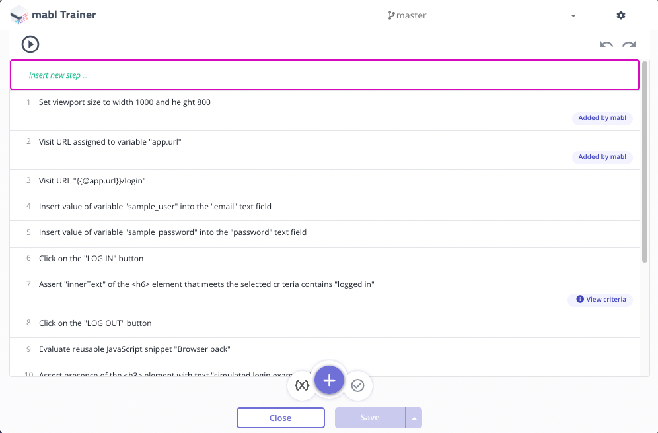Open variables menu with {x} icon
The width and height of the screenshot is (658, 433).
tap(302, 385)
